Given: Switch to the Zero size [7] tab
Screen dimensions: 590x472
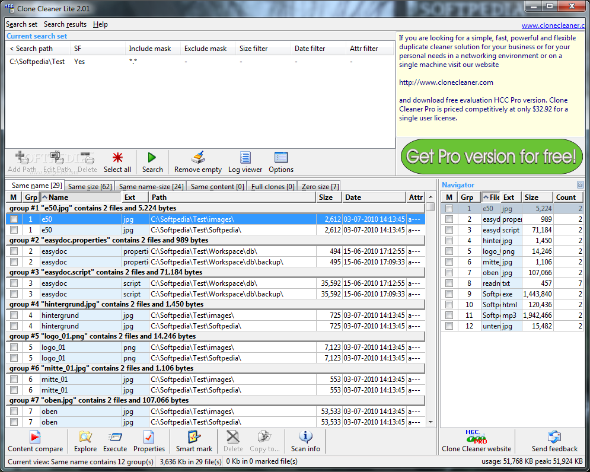Looking at the screenshot, I should (320, 186).
